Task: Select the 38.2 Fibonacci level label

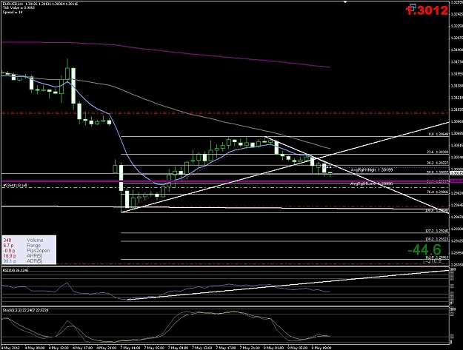Action: pyautogui.click(x=438, y=163)
